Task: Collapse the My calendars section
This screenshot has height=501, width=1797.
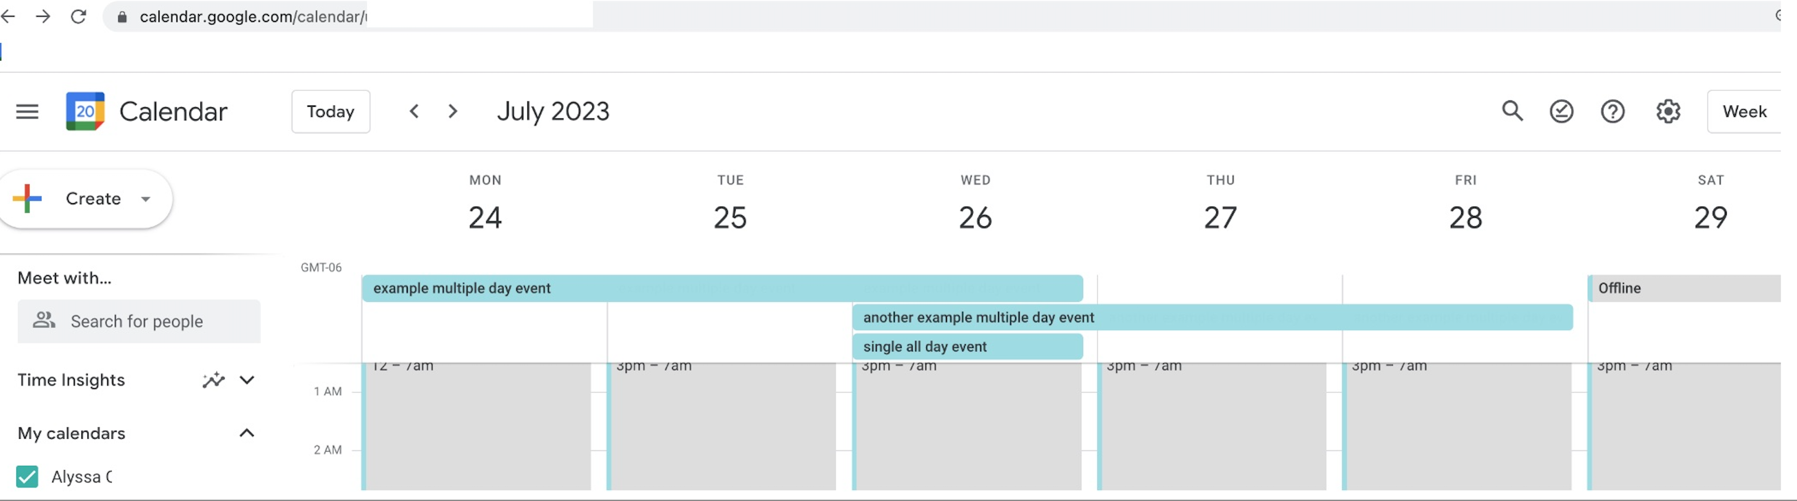Action: click(247, 433)
